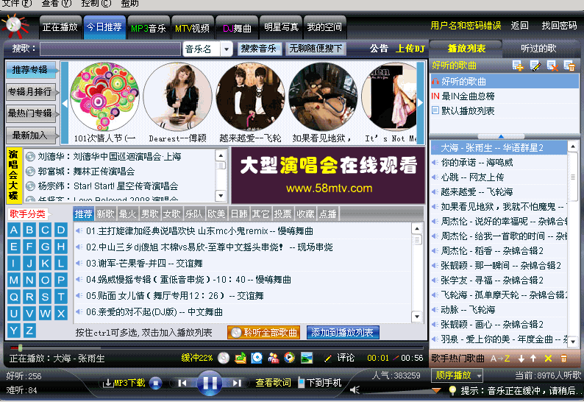Image resolution: width=584 pixels, height=402 pixels.
Task: Click 无聊随便搜下 button
Action: pyautogui.click(x=316, y=49)
